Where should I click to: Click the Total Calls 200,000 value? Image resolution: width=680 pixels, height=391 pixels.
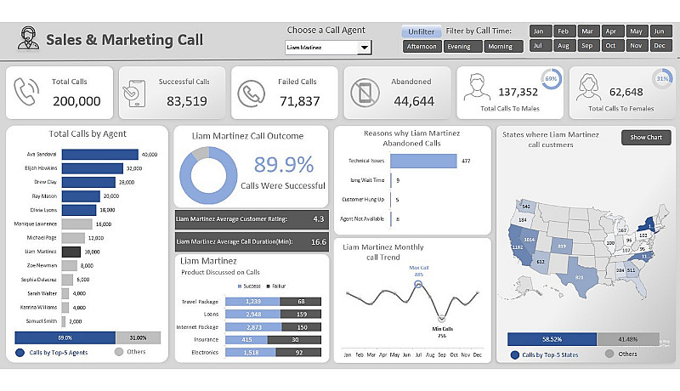pyautogui.click(x=76, y=101)
